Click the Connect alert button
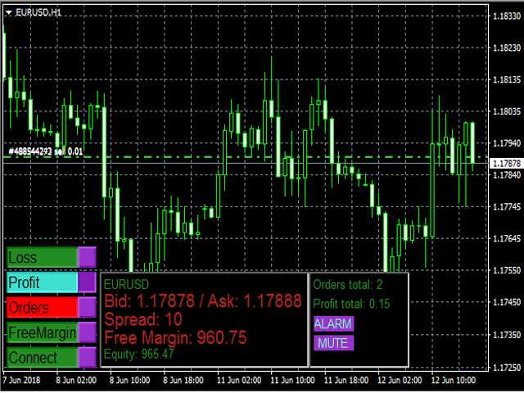The height and width of the screenshot is (393, 524). coord(42,358)
